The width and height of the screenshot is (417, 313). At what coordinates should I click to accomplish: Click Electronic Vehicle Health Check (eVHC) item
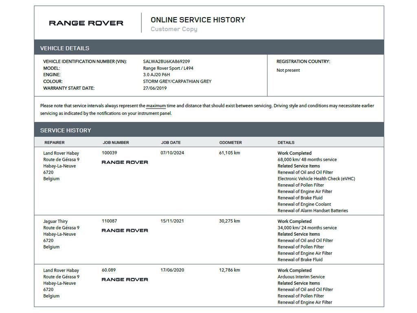[x=316, y=179]
